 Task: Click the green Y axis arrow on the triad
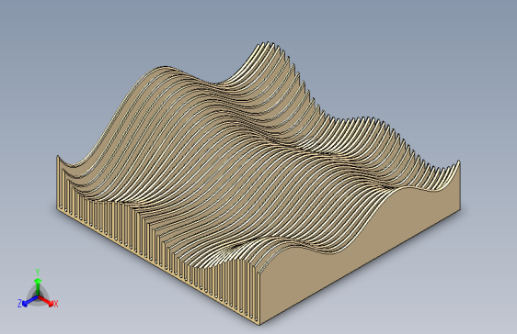click(38, 286)
